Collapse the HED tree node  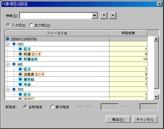pyautogui.click(x=8, y=44)
